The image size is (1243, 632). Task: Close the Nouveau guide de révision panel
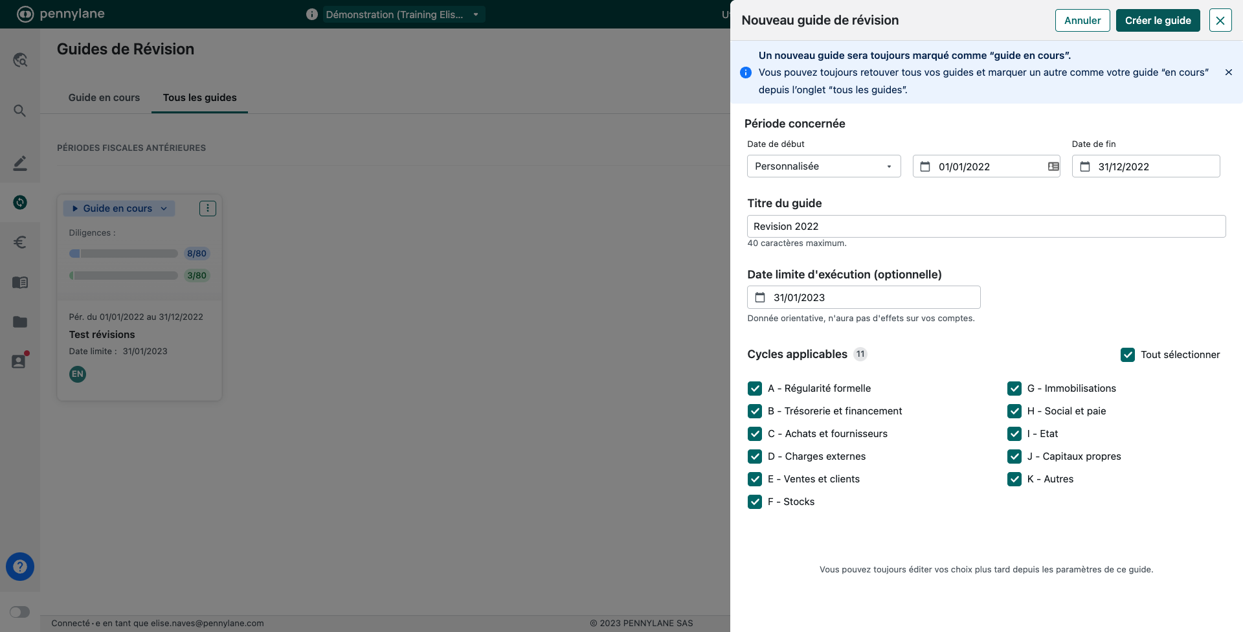(1220, 21)
